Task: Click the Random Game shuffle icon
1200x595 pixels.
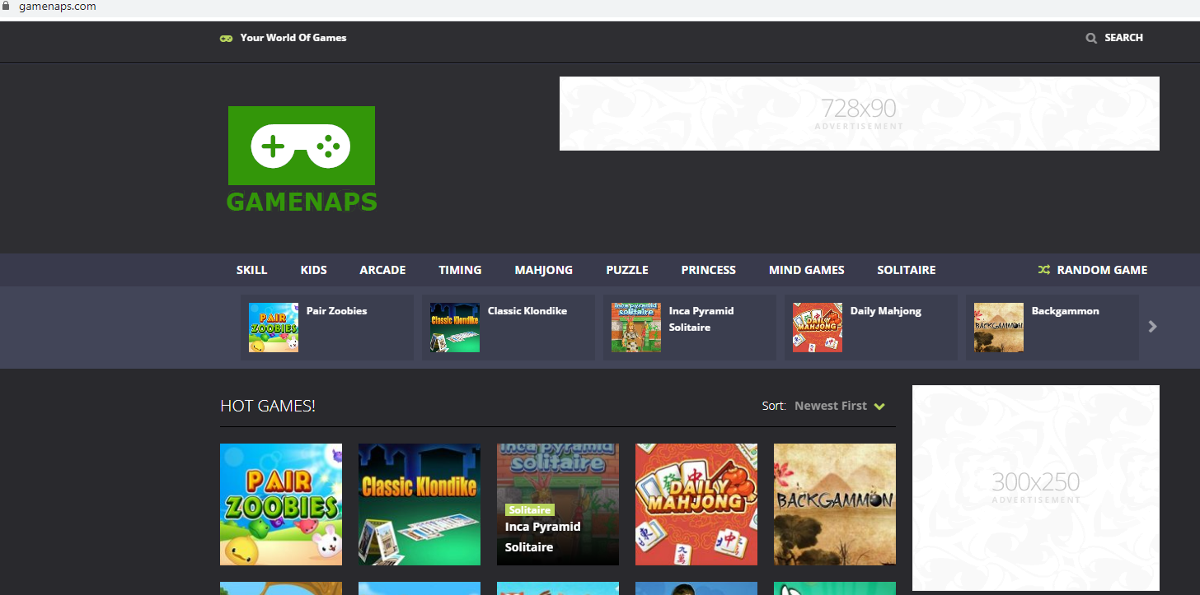Action: click(1044, 270)
